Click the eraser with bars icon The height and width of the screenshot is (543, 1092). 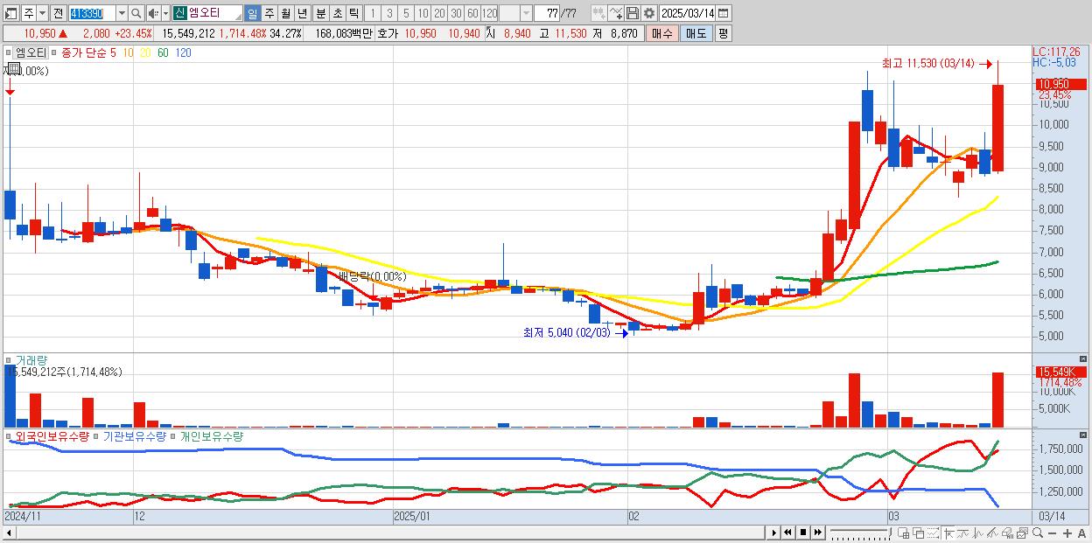[1007, 533]
